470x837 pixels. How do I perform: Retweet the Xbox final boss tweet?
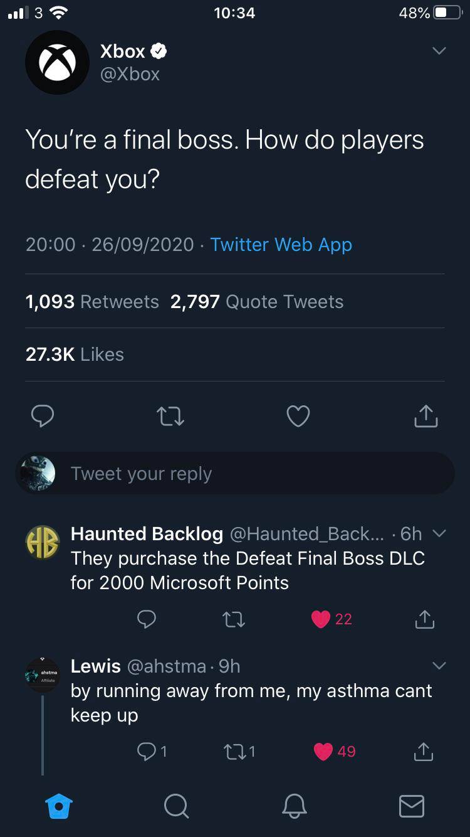click(170, 416)
